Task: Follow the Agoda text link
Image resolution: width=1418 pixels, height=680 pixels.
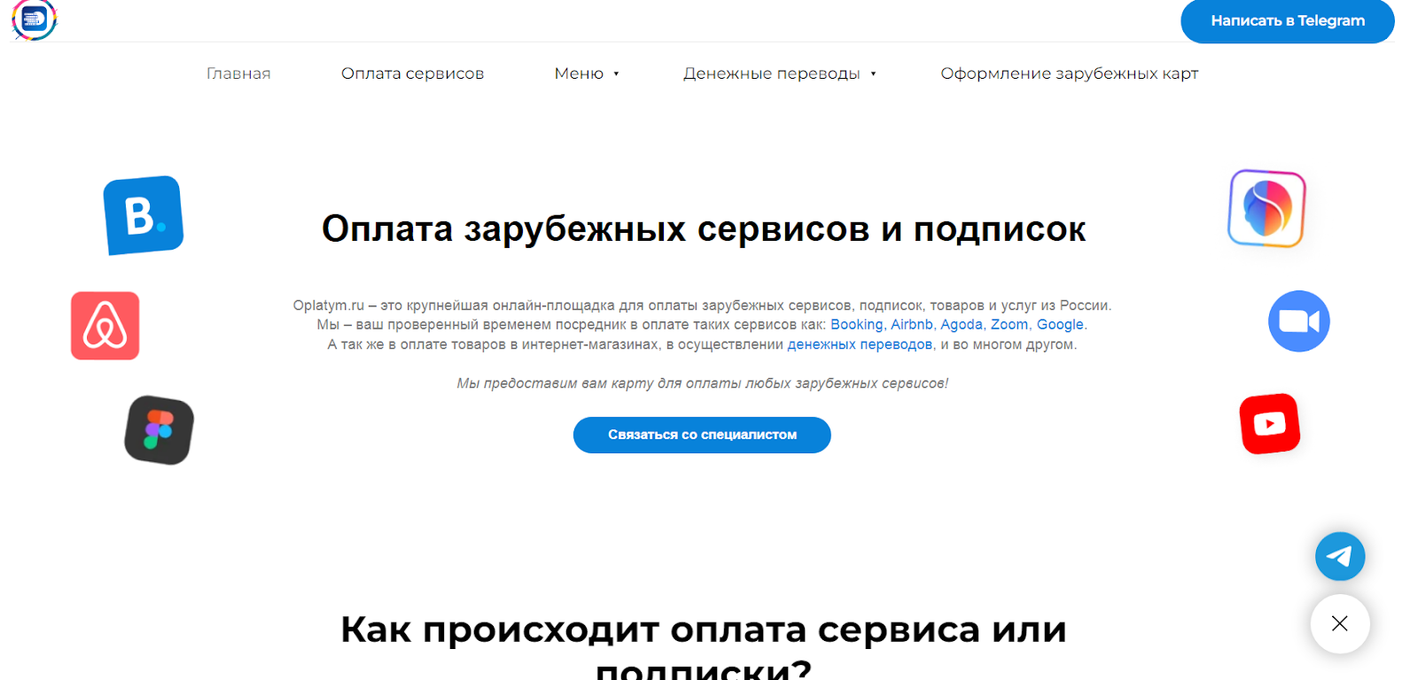Action: tap(961, 325)
